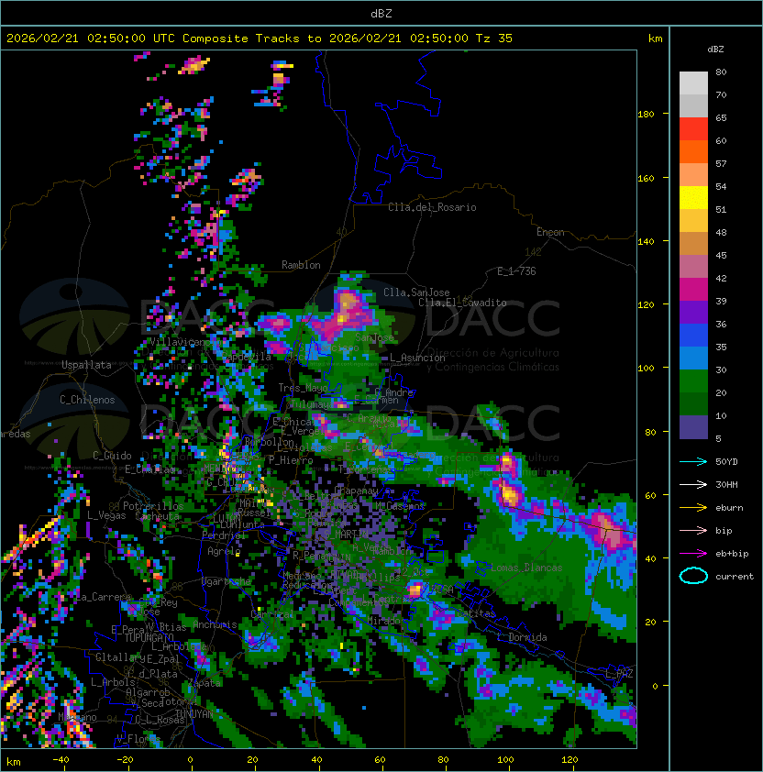Click the C_Chilenos place label
Screen dimensions: 763x772
point(87,400)
